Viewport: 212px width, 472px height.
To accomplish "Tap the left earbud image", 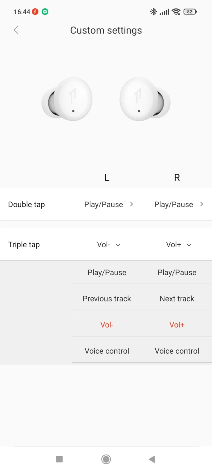I will 67,99.
